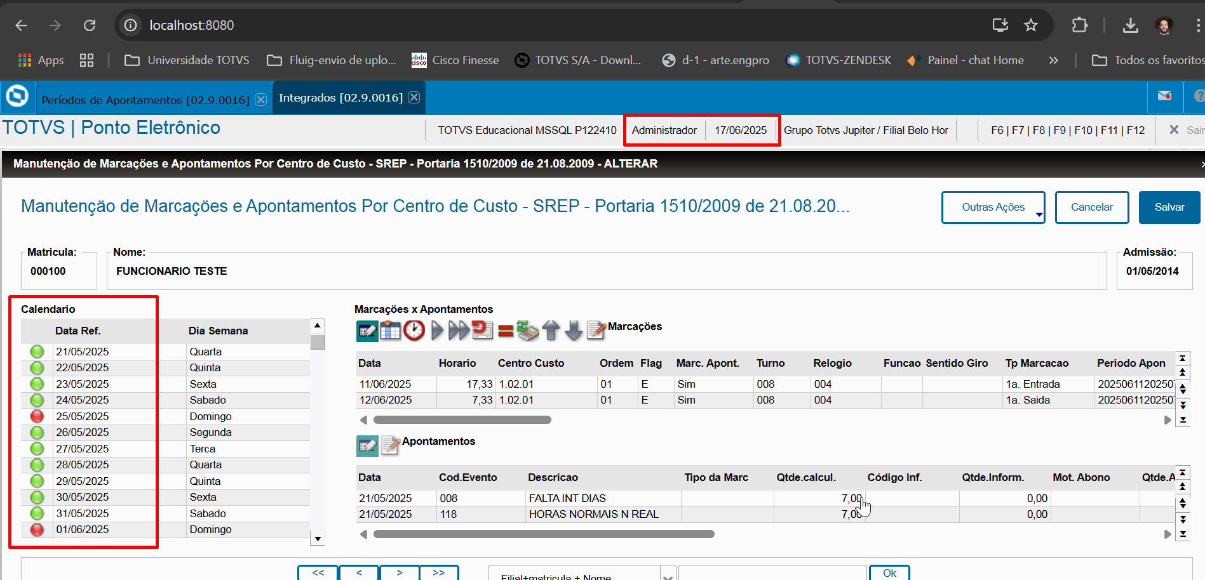Select calendar row 28/05/2025

tap(165, 465)
